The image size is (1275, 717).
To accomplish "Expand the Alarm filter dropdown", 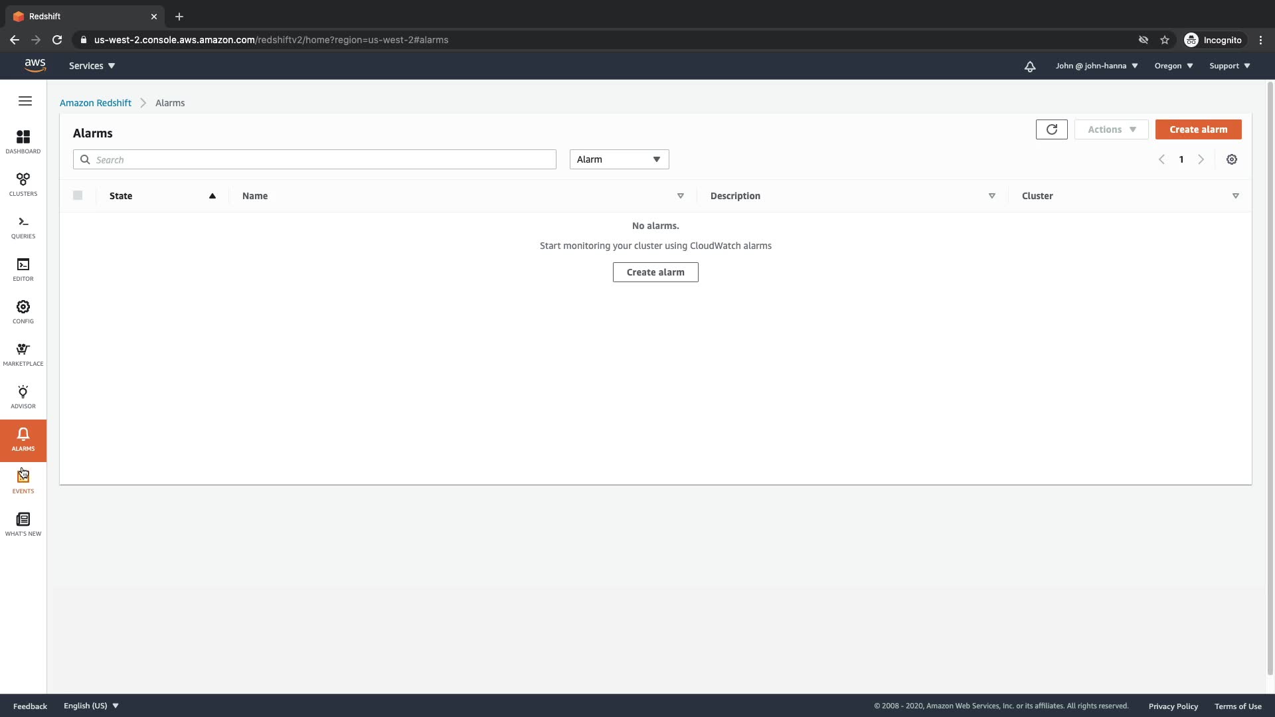I will (x=618, y=159).
